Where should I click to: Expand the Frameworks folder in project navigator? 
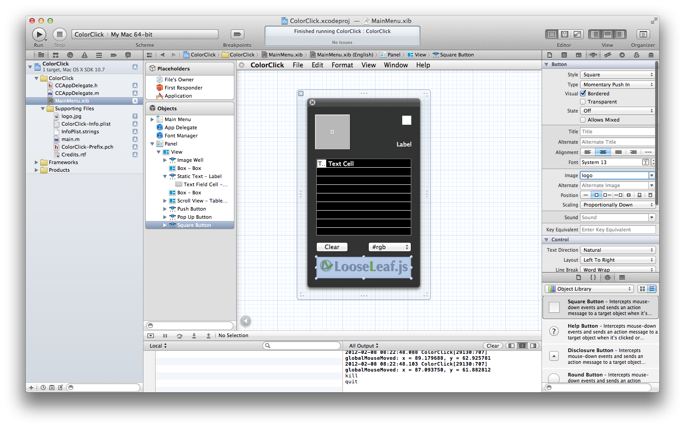[37, 162]
